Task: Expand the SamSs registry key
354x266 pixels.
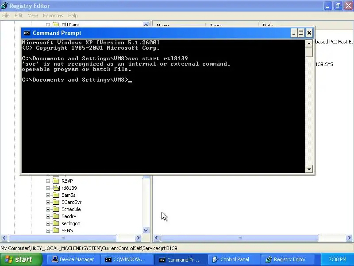Action: point(48,195)
